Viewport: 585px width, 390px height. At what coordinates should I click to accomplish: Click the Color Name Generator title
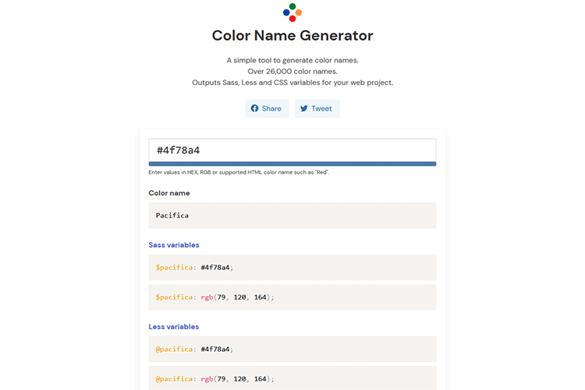pos(292,36)
